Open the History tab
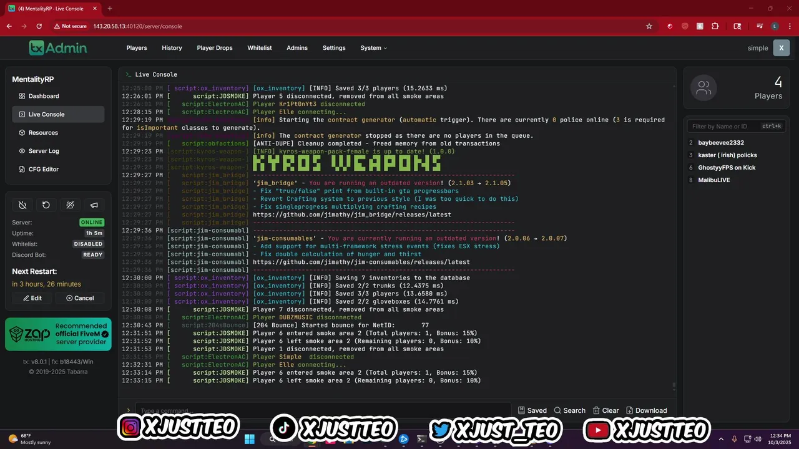799x449 pixels. point(172,48)
